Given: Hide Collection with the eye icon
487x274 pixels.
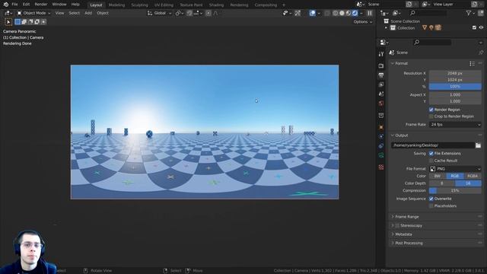Looking at the screenshot, I should tap(481, 27).
